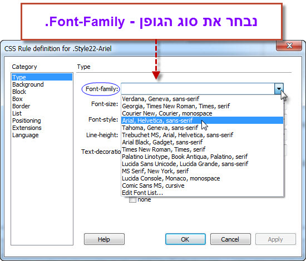
Task: Open the Block category
Action: pos(42,92)
